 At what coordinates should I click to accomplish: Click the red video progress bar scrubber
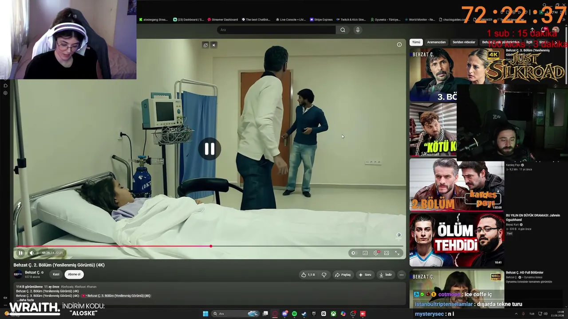coord(211,246)
